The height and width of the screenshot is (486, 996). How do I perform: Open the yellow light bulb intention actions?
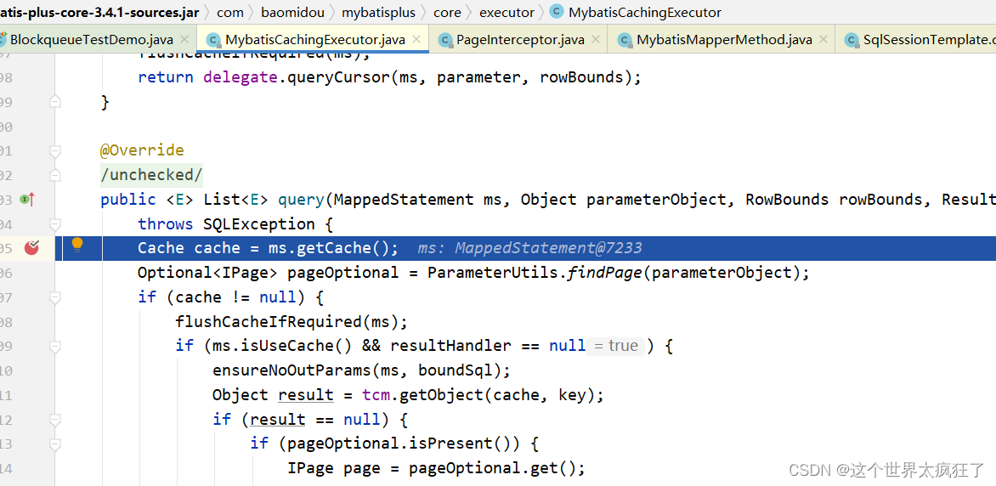coord(76,246)
